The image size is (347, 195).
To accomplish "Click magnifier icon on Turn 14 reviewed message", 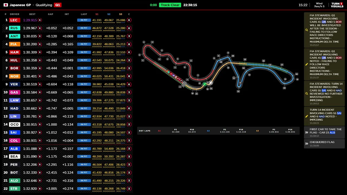I will point(307,94).
